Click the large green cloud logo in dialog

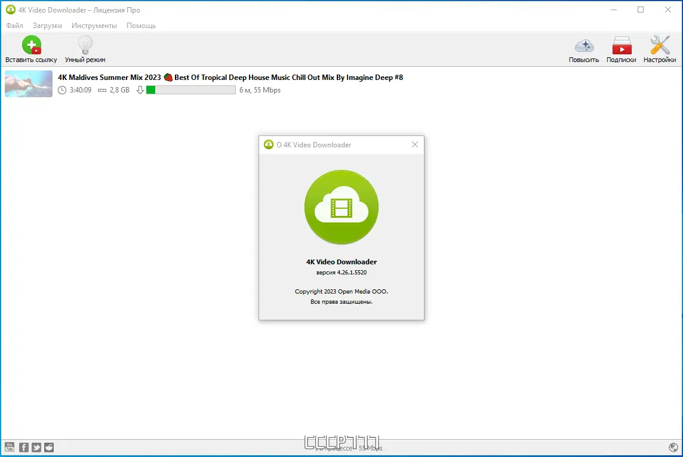(341, 207)
